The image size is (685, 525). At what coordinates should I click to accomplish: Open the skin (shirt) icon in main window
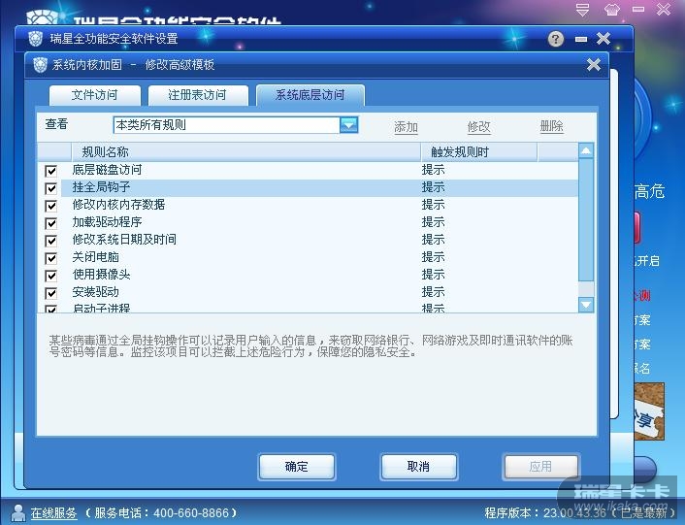click(x=612, y=10)
